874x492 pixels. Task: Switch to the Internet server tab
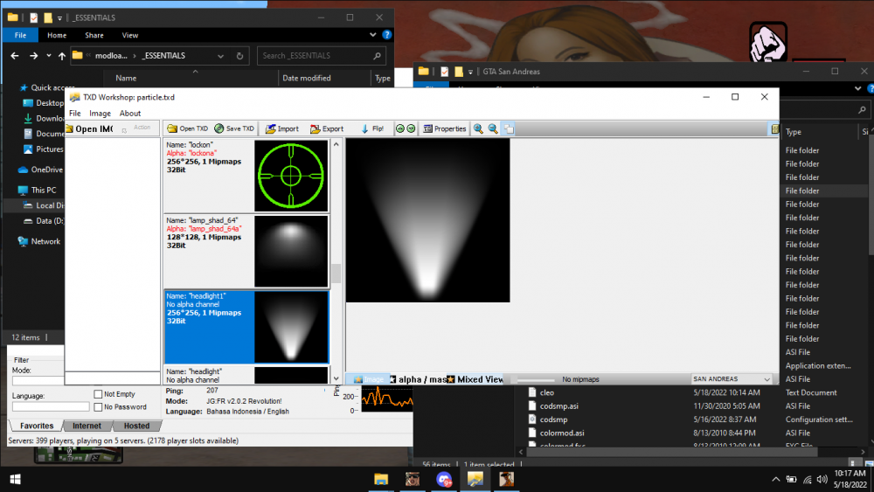[87, 426]
